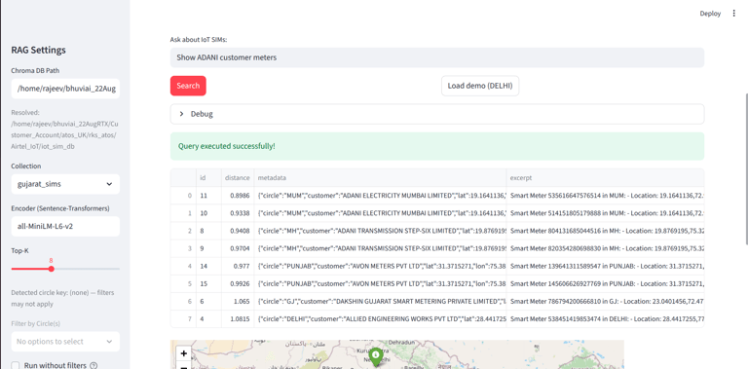Click excerpt for Smart Meter 820354280698830
This screenshot has width=748, height=369.
[605, 248]
